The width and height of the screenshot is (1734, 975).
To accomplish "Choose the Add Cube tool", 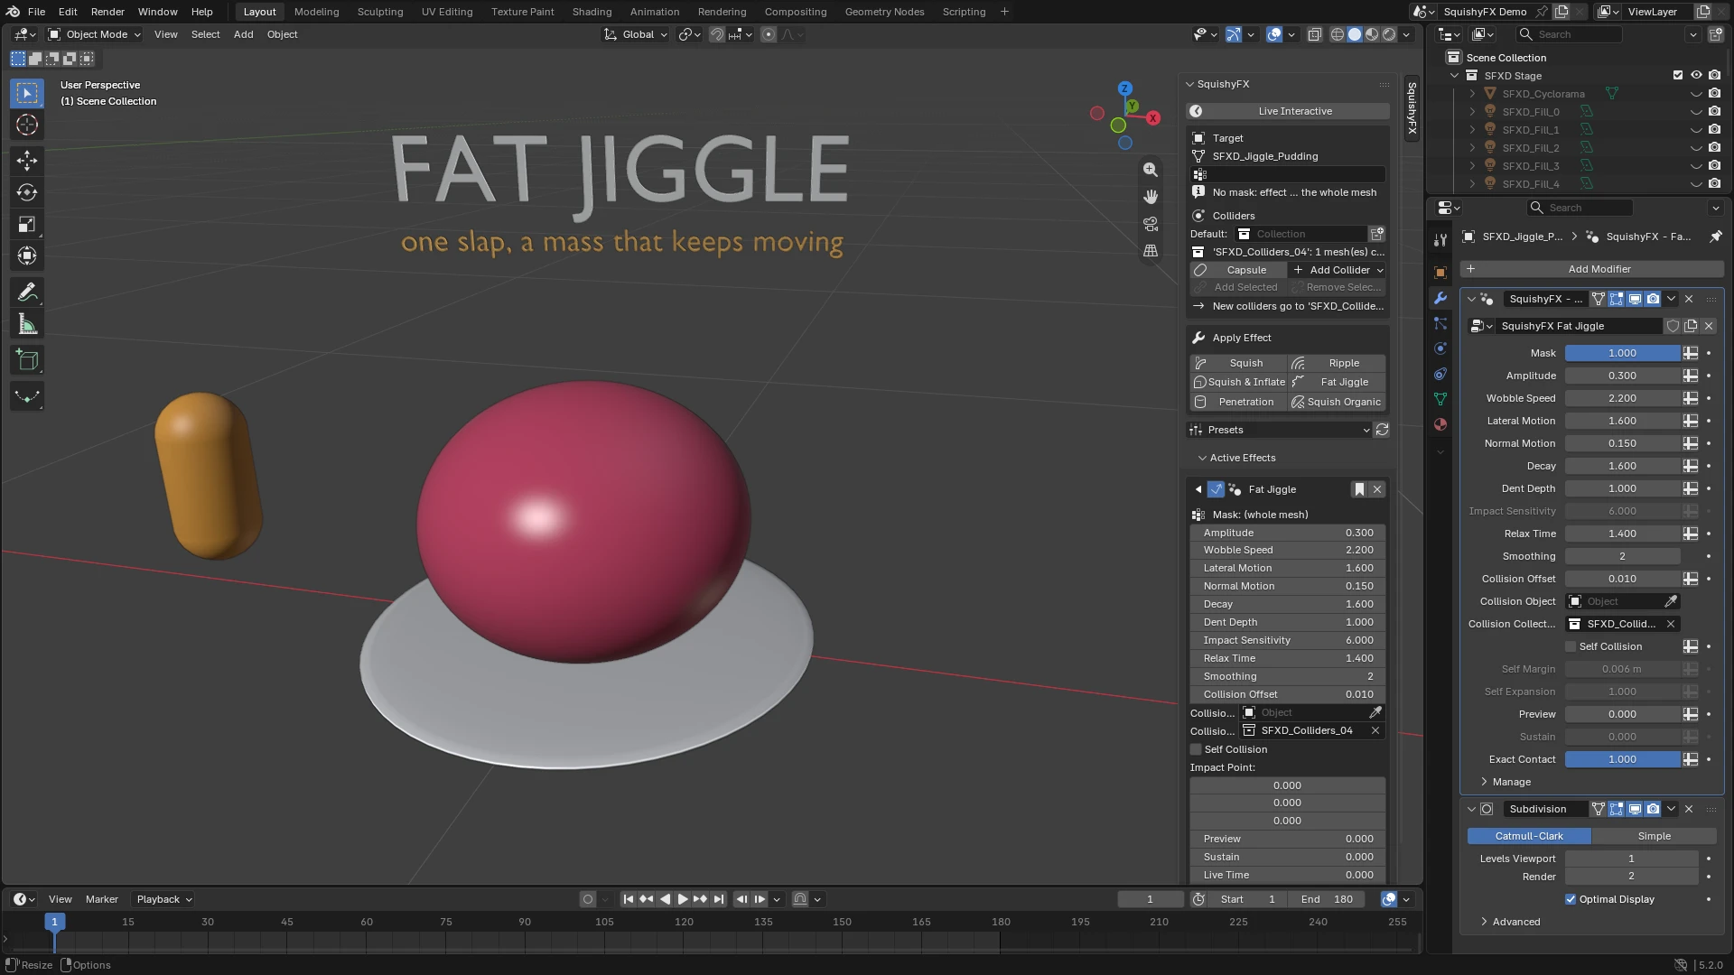I will click(27, 361).
